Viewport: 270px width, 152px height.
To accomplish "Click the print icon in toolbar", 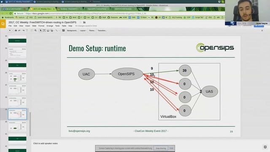I will [x=16, y=30].
